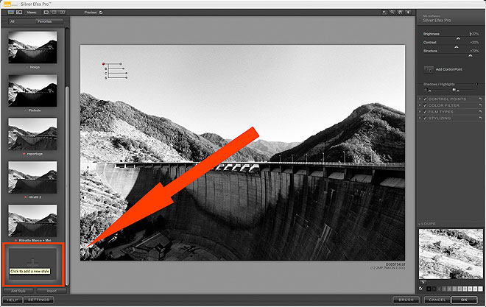Reset the Film Types section
This screenshot has width=486, height=307.
pos(480,112)
